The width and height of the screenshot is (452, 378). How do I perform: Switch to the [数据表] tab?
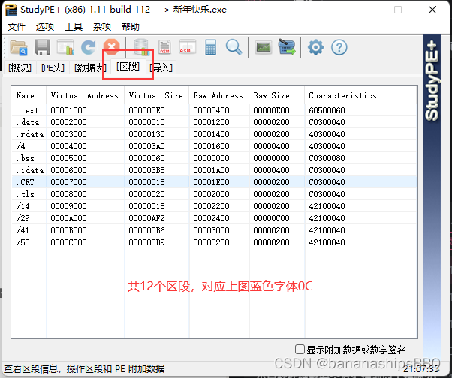pos(90,67)
